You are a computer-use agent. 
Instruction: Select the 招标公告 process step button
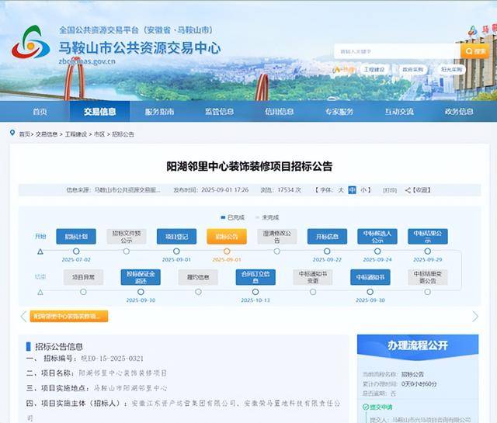point(227,237)
